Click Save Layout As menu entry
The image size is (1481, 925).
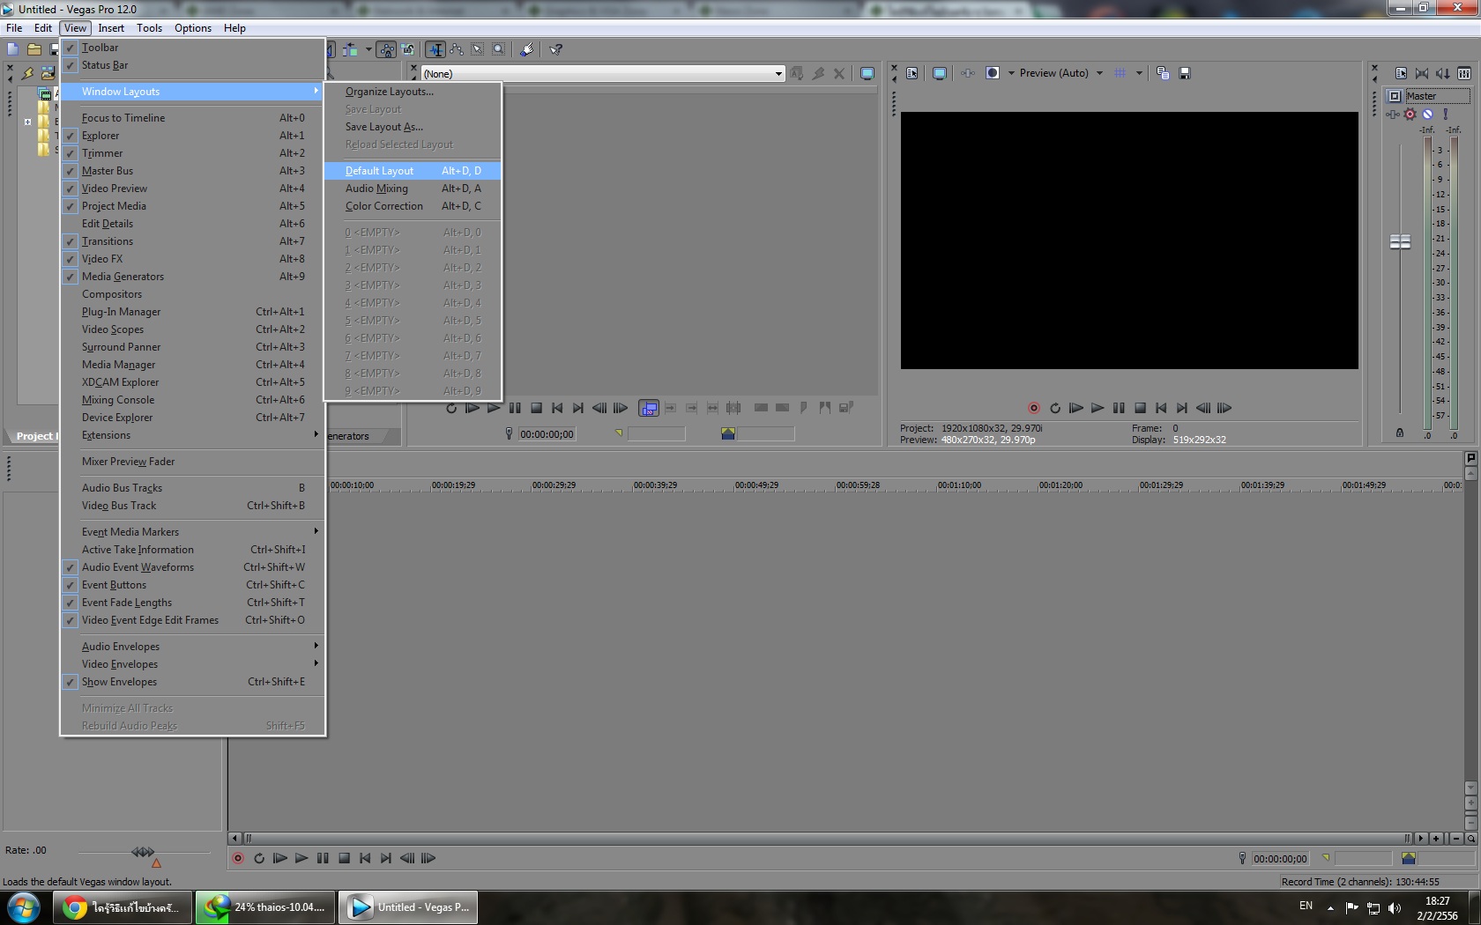413,127
